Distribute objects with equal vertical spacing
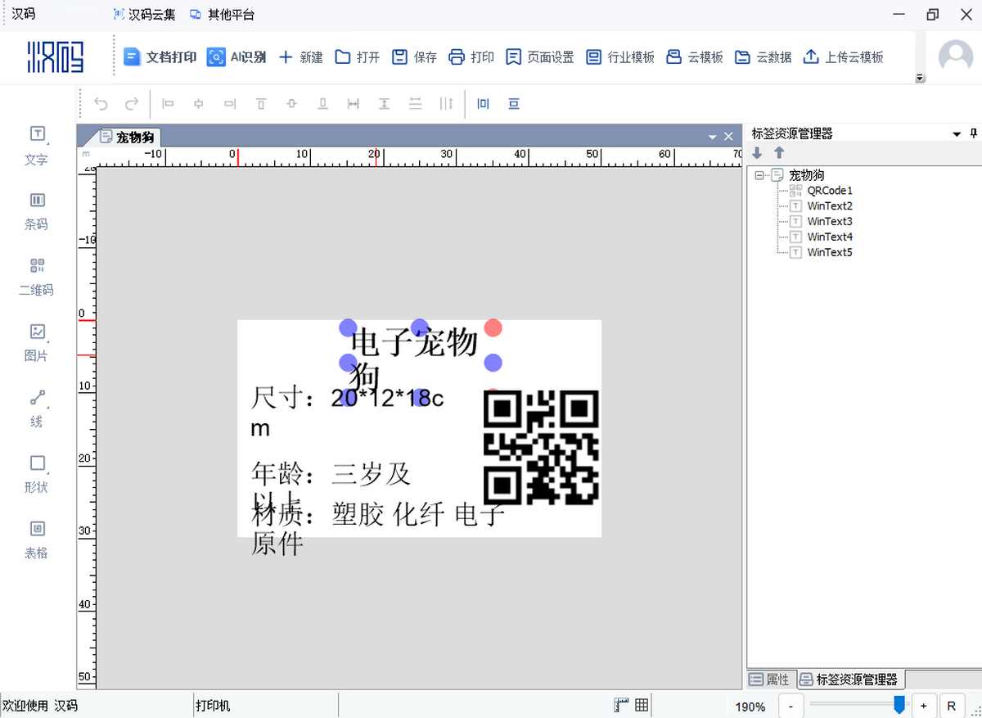The height and width of the screenshot is (718, 982). [416, 104]
